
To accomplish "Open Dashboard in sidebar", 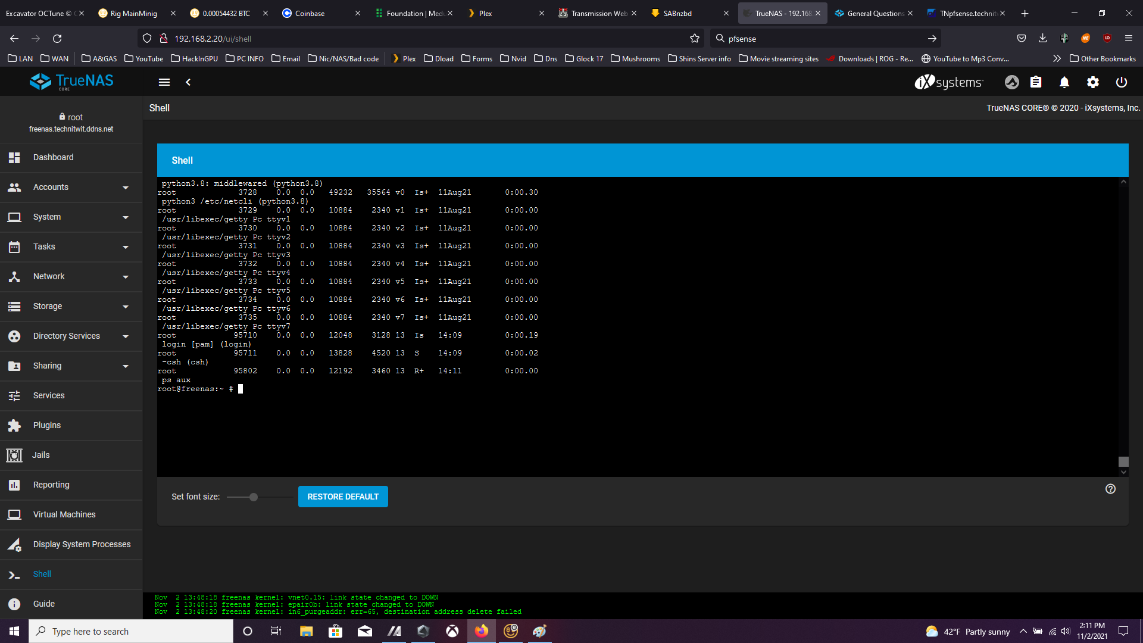I will coord(71,157).
